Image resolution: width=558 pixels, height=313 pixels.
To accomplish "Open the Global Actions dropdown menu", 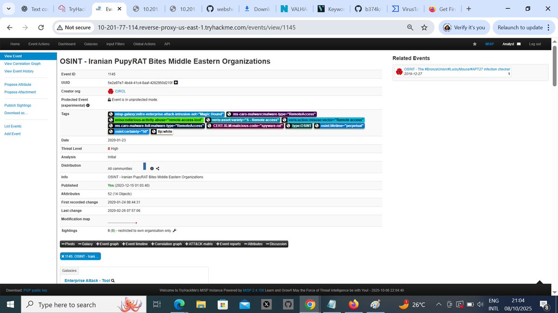I will [144, 44].
